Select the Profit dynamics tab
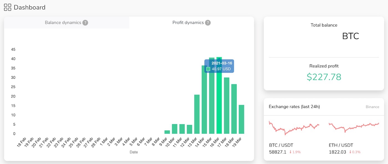388x164 pixels. point(188,23)
